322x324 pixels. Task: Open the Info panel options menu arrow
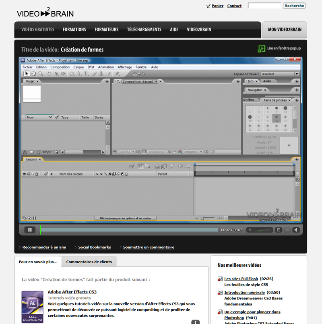(297, 81)
